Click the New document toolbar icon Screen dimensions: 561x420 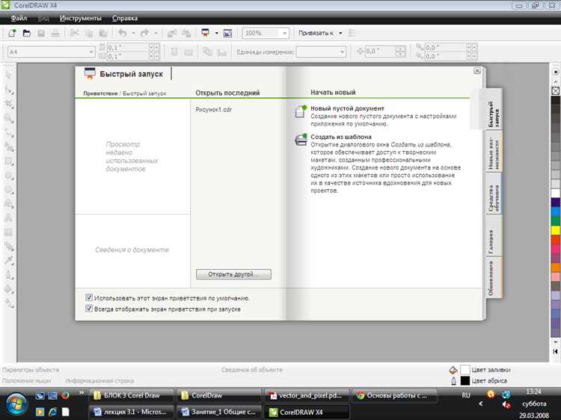(12, 33)
